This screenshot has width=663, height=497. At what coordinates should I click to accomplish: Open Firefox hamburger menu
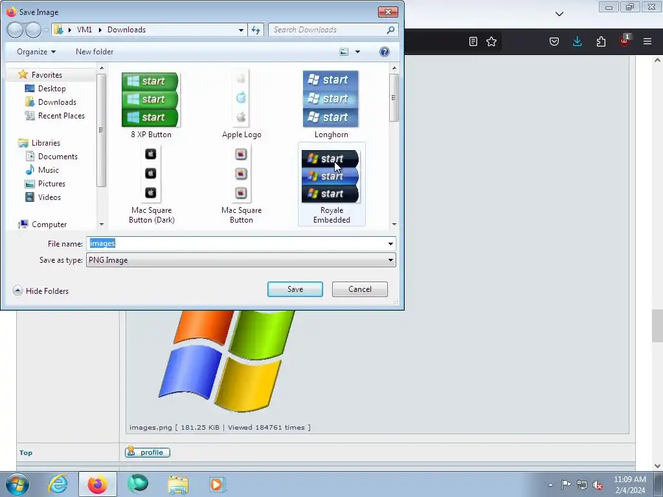[647, 41]
